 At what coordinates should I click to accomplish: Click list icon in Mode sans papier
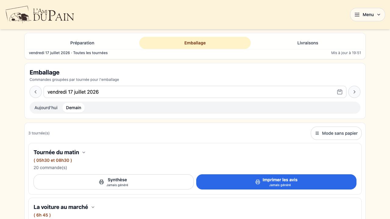[x=317, y=133]
